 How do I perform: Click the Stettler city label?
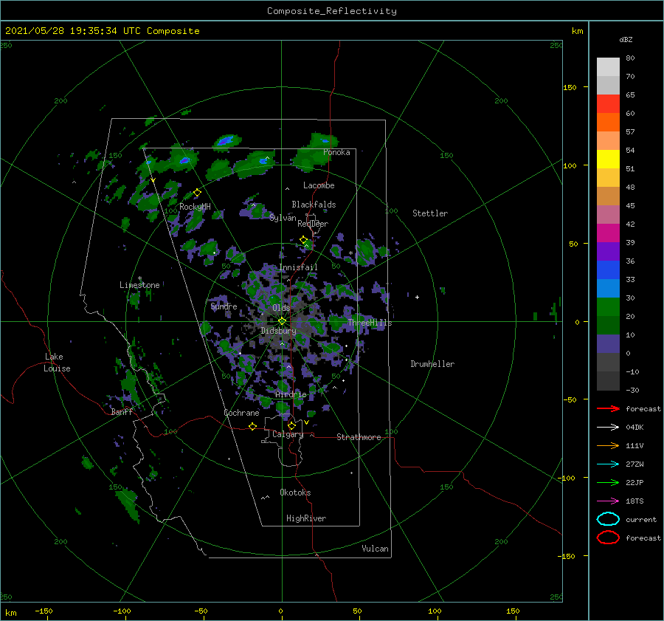point(430,213)
